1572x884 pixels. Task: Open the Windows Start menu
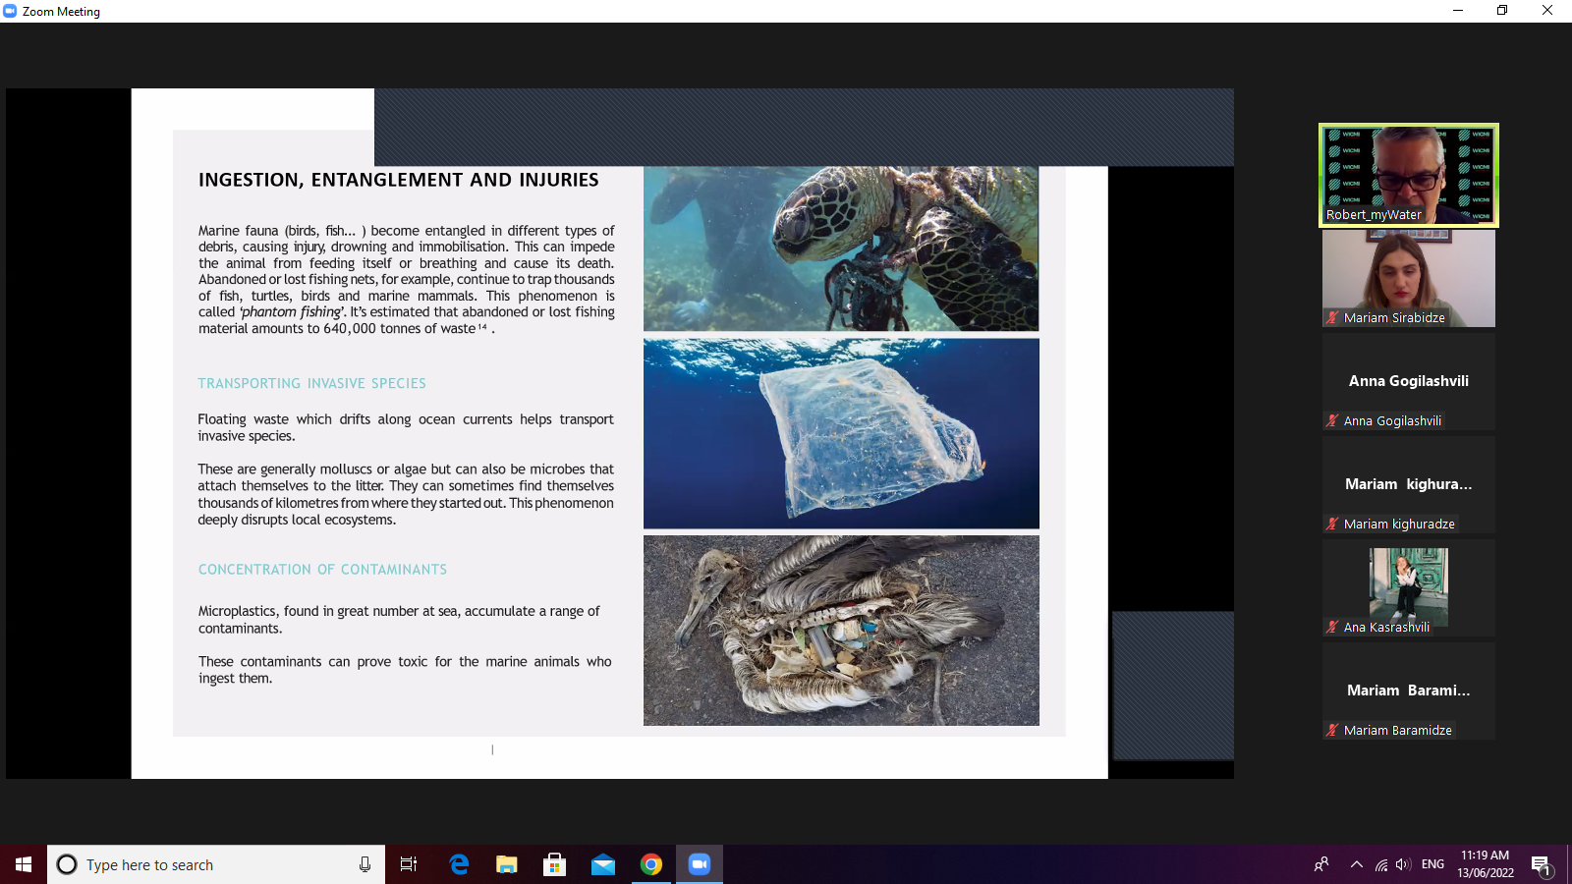point(24,864)
